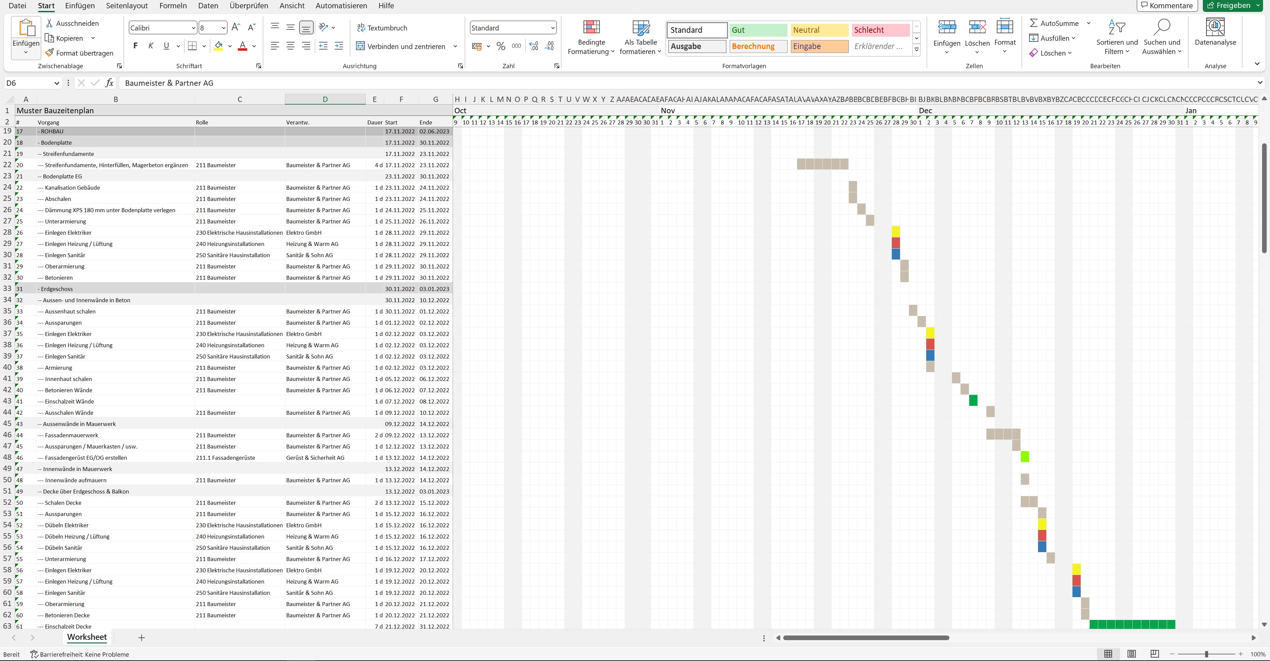Screen dimensions: 1270x661
Task: Open insert function fx dialog
Action: tap(110, 83)
